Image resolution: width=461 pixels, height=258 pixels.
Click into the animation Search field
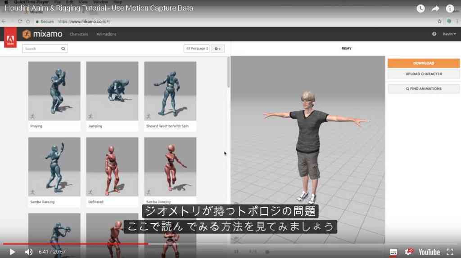coord(45,49)
